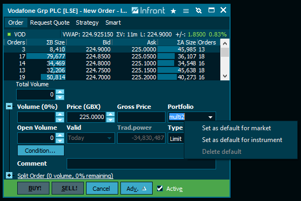
Task: Click the ask size 45,985
Action: click(x=187, y=49)
